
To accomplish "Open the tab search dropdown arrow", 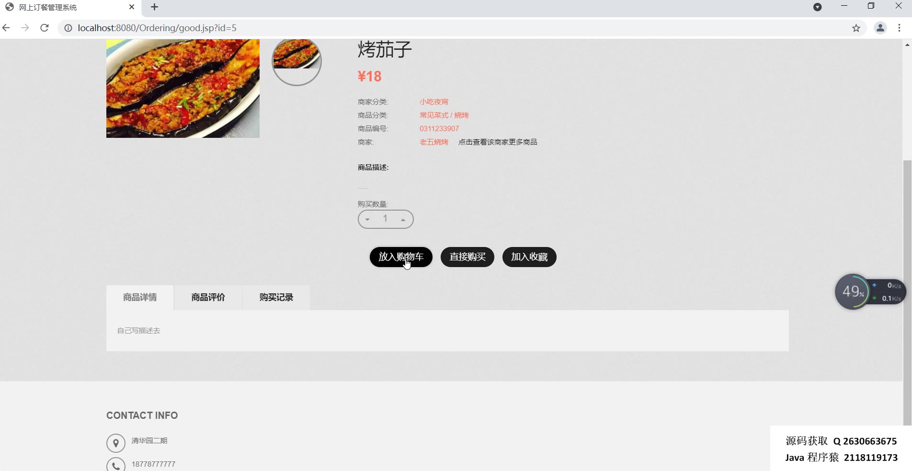I will tap(818, 7).
